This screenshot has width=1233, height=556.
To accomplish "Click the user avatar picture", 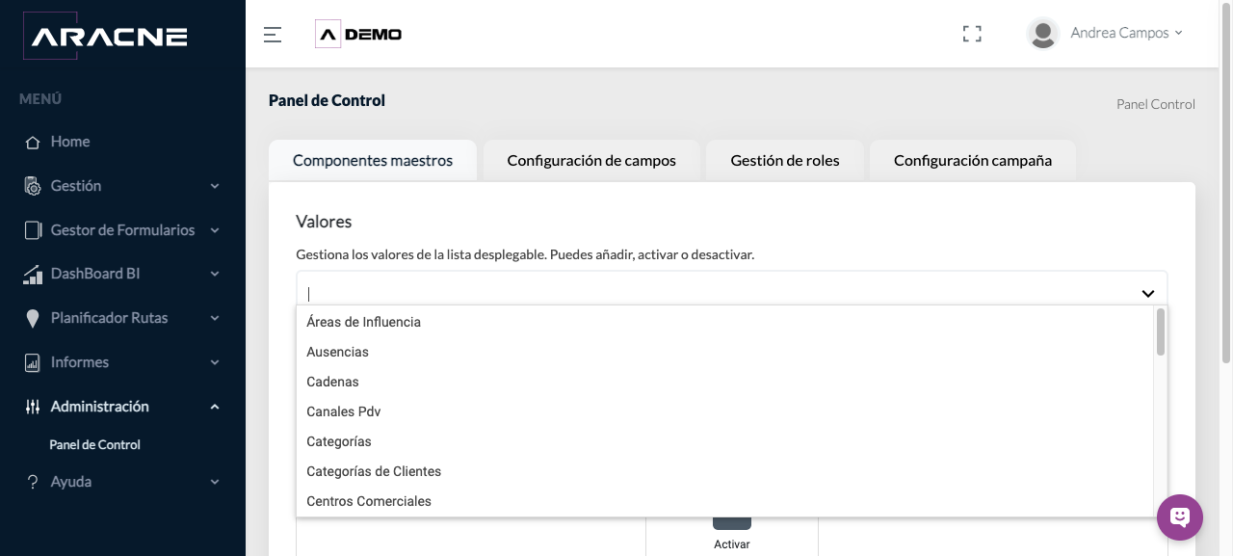I will pos(1042,33).
